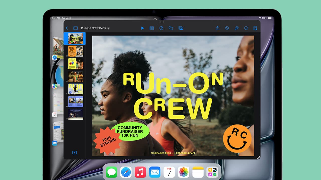Insert a shape from the toolbar
Viewport: 321px width, 180px height.
click(x=171, y=28)
